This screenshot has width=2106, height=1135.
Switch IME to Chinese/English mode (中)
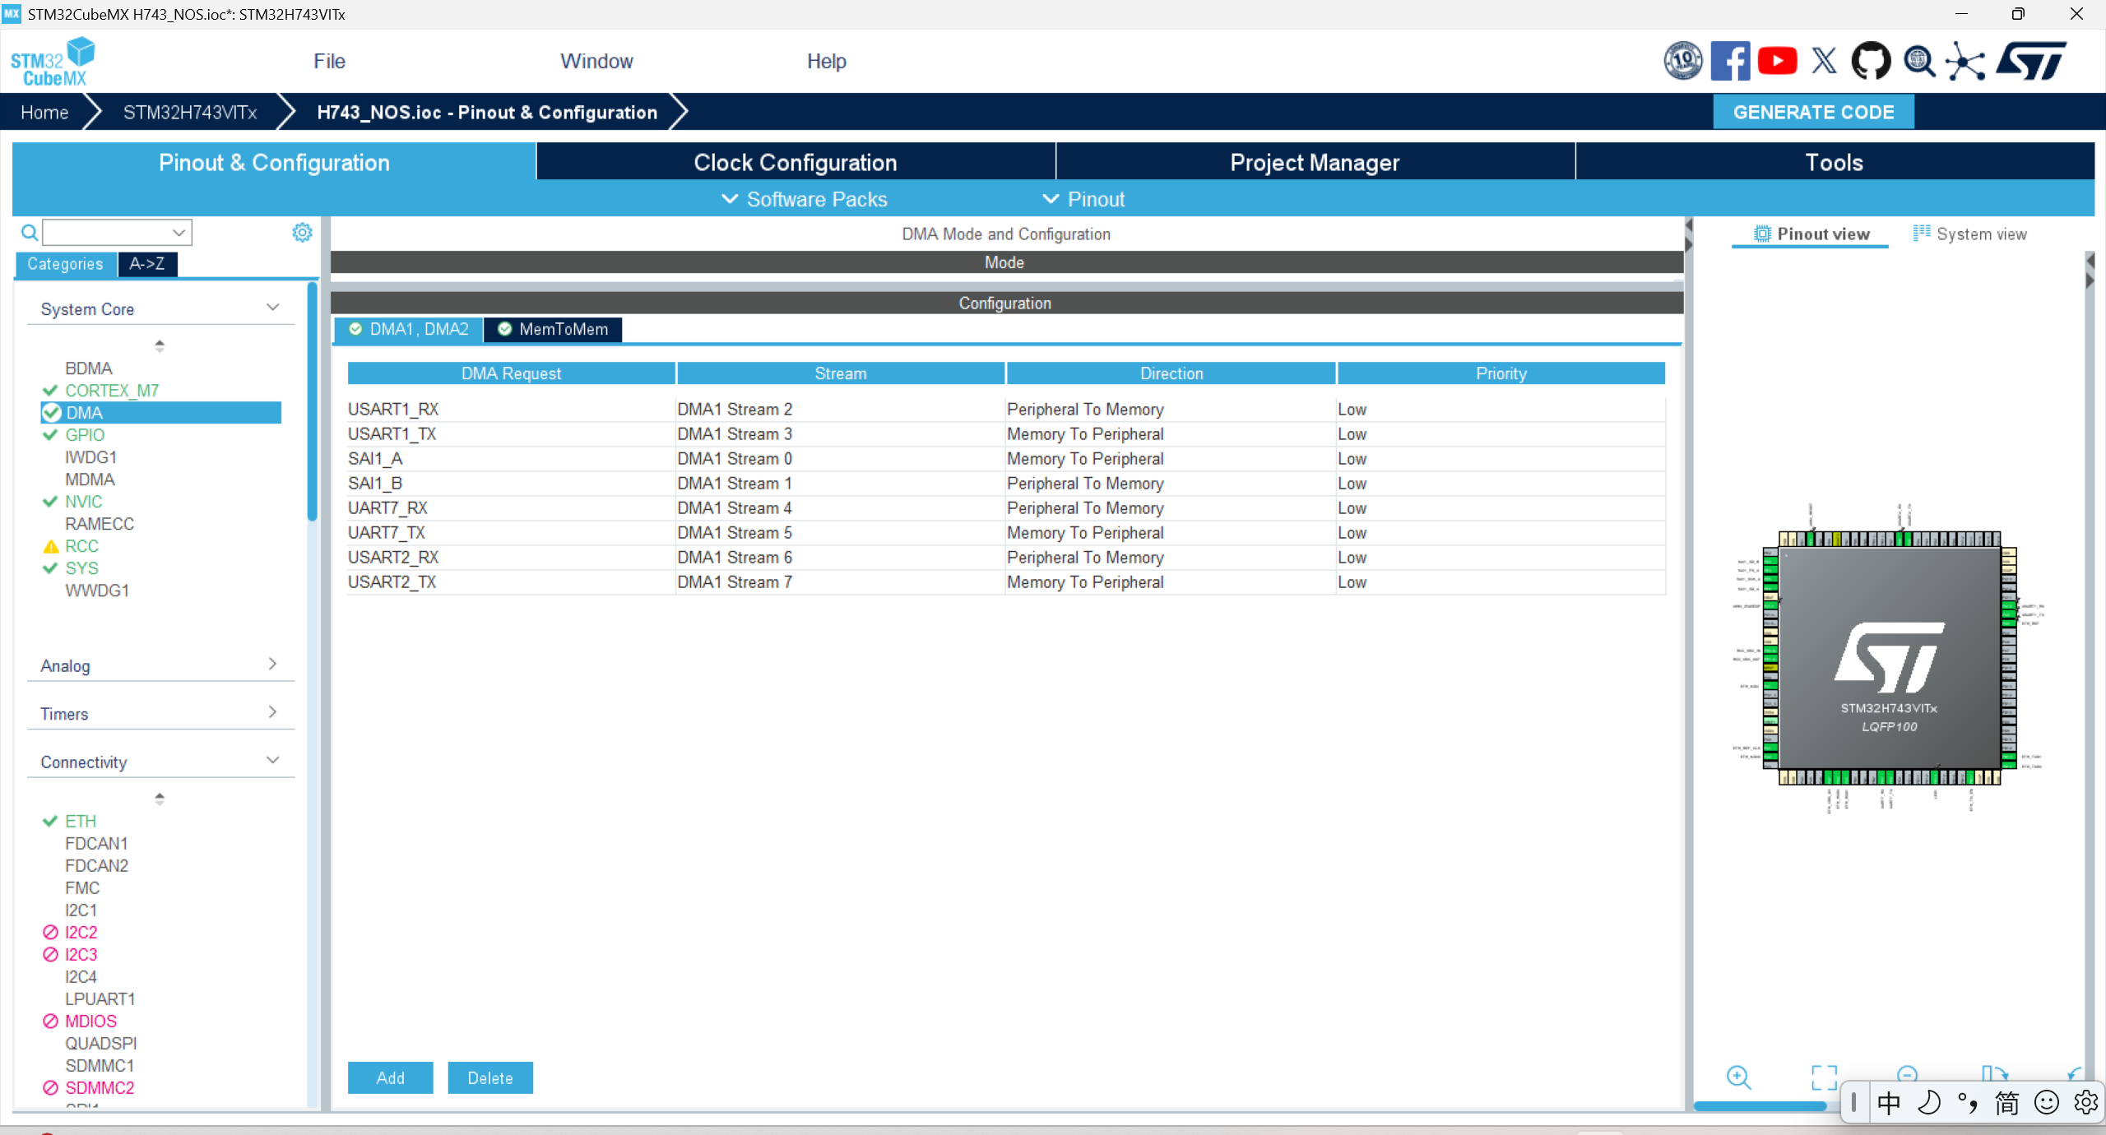[x=1888, y=1102]
